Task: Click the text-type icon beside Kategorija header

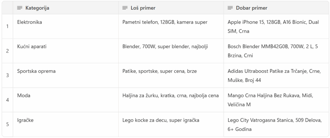Action: [x=20, y=8]
